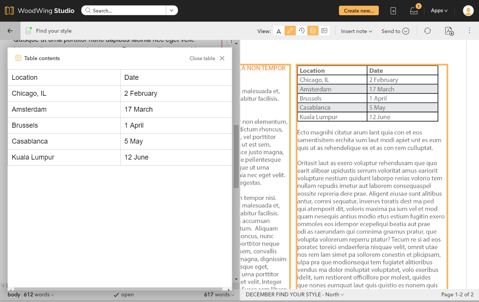
Task: Click the Casablanca row in layout preview
Action: [368, 108]
